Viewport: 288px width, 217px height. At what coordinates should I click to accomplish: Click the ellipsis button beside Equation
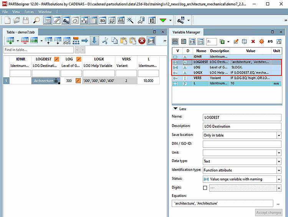point(278,203)
